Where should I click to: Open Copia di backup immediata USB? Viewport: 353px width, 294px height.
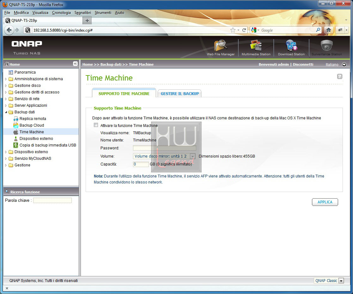(x=48, y=145)
